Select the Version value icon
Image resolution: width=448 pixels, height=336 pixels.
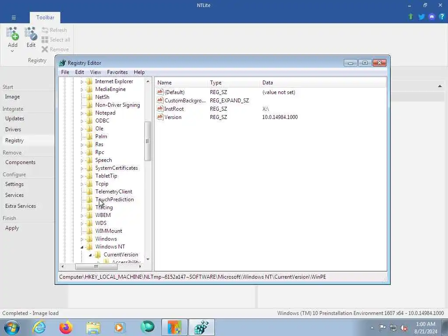[x=160, y=117]
